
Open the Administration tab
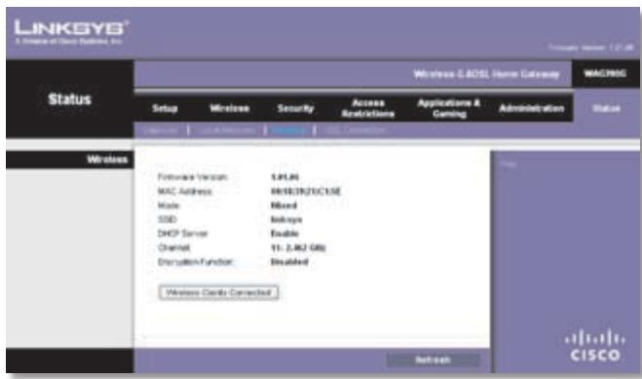[x=532, y=108]
